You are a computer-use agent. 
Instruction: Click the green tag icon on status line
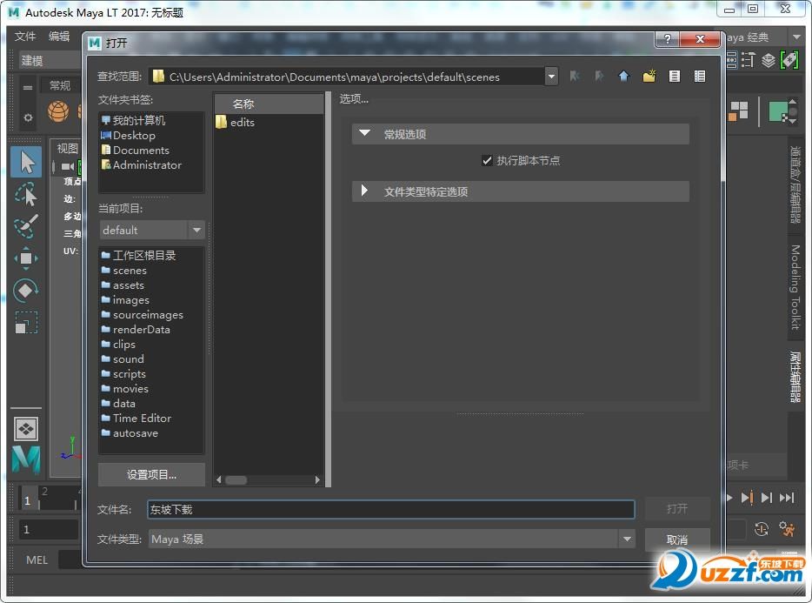coord(789,61)
